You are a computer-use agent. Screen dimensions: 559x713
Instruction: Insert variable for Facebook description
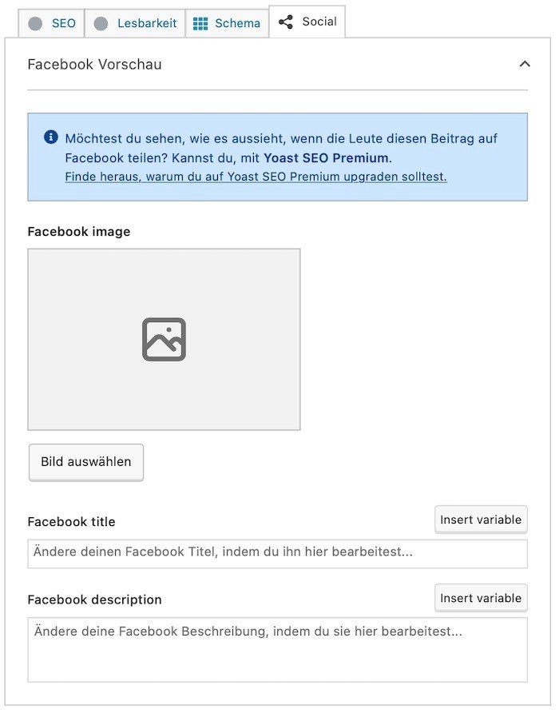tap(481, 598)
